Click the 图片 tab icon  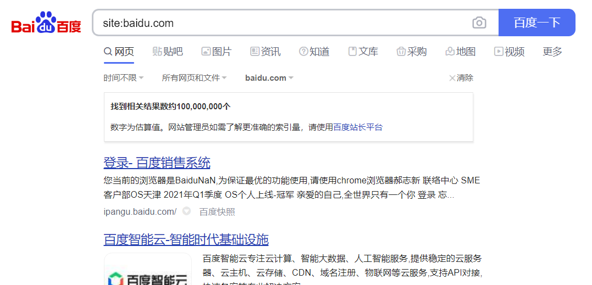click(206, 51)
